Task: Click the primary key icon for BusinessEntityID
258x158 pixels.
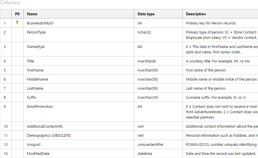Action: pyautogui.click(x=17, y=23)
